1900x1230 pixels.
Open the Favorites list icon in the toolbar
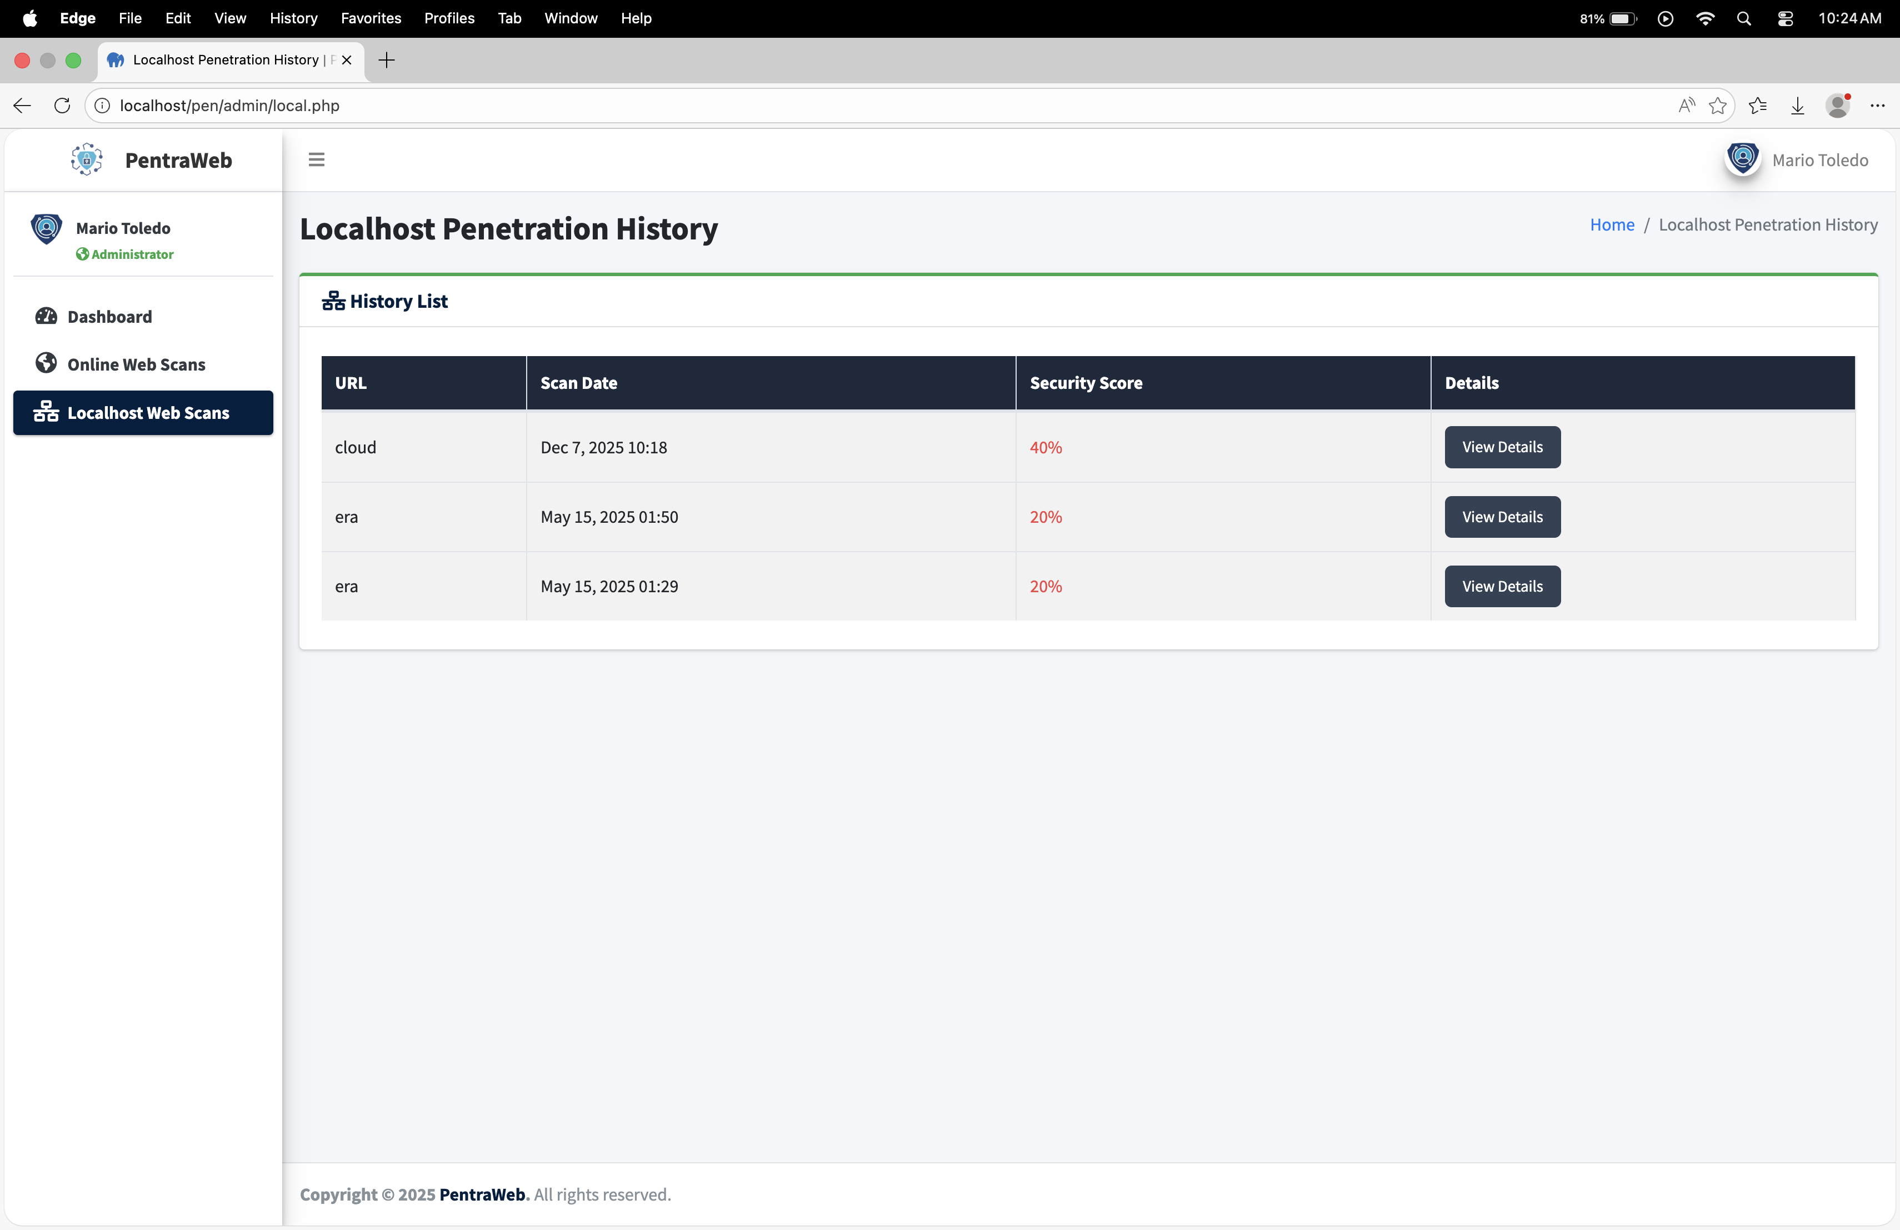(1757, 106)
